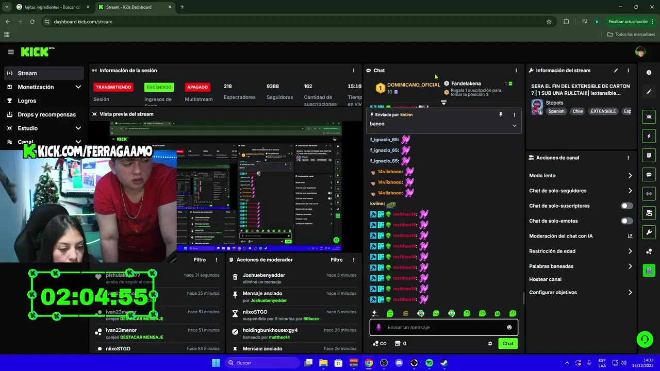Click the wrench icon in right sidebar
This screenshot has width=660, height=371.
649,232
